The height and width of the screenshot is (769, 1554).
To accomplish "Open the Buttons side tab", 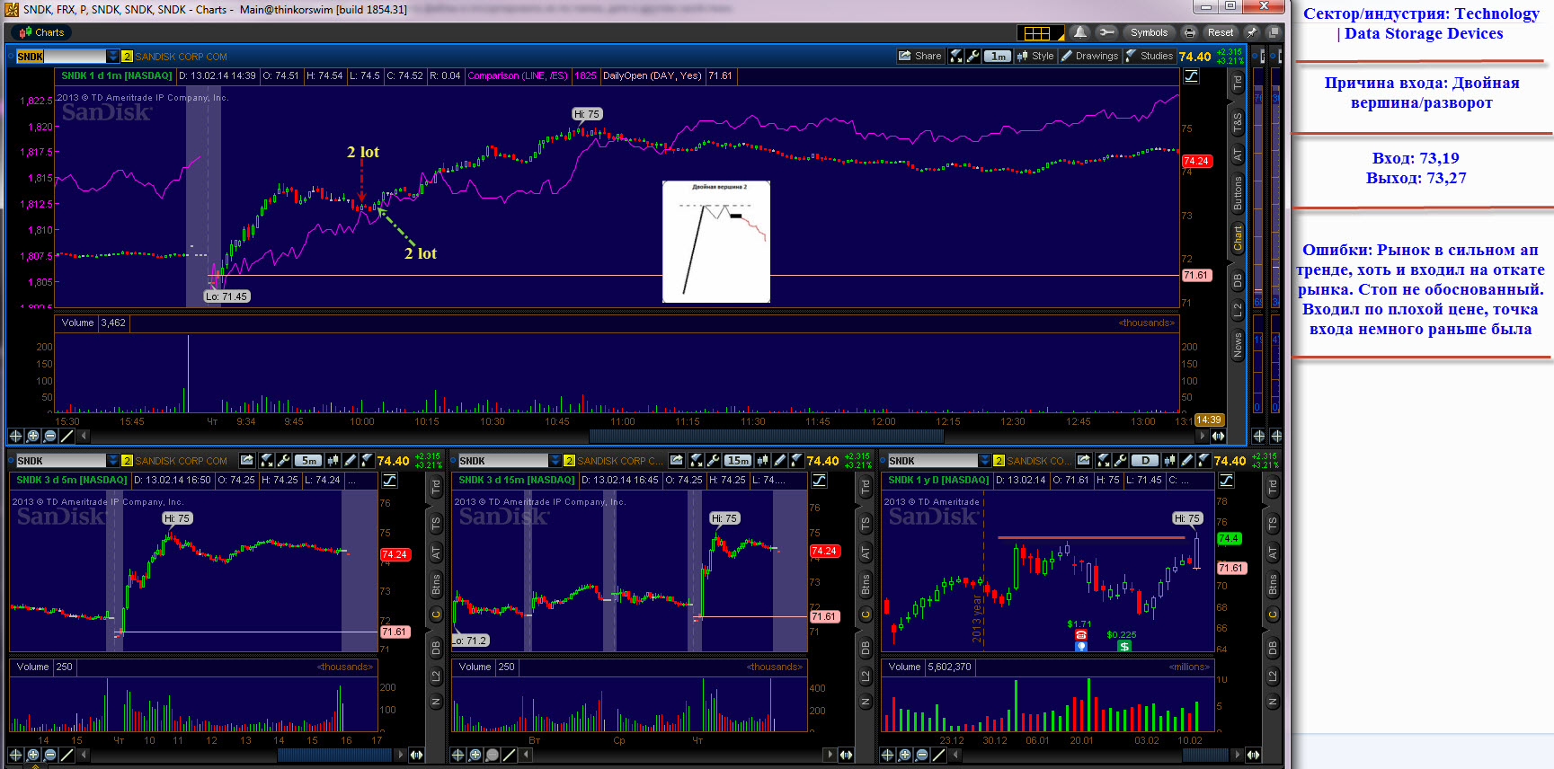I will pyautogui.click(x=1238, y=193).
